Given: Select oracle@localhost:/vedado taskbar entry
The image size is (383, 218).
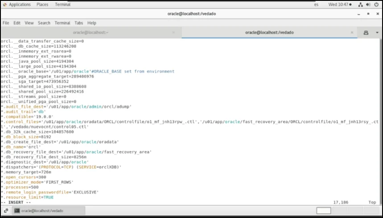Looking at the screenshot, I should (x=48, y=210).
